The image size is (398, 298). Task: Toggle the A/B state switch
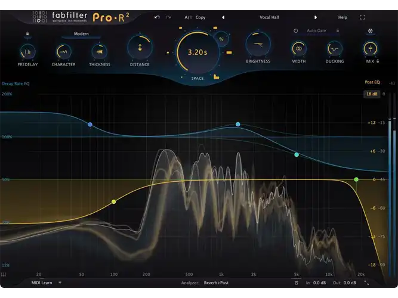(x=189, y=17)
